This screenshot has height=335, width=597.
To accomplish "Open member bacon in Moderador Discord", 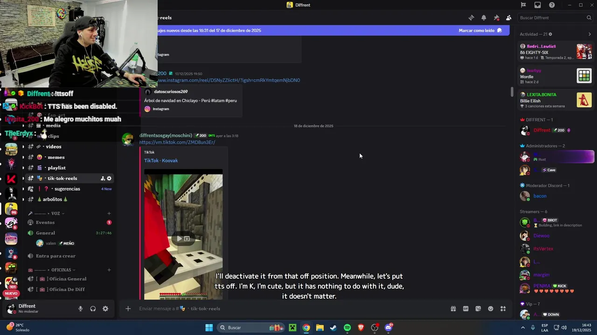I will click(556, 196).
